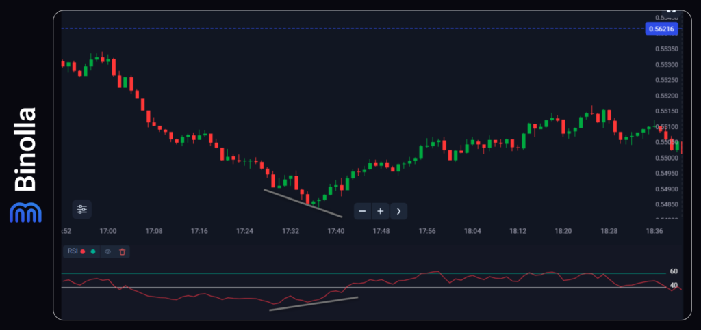The height and width of the screenshot is (330, 701).
Task: Click the 17:00 time axis label
Action: 108,231
